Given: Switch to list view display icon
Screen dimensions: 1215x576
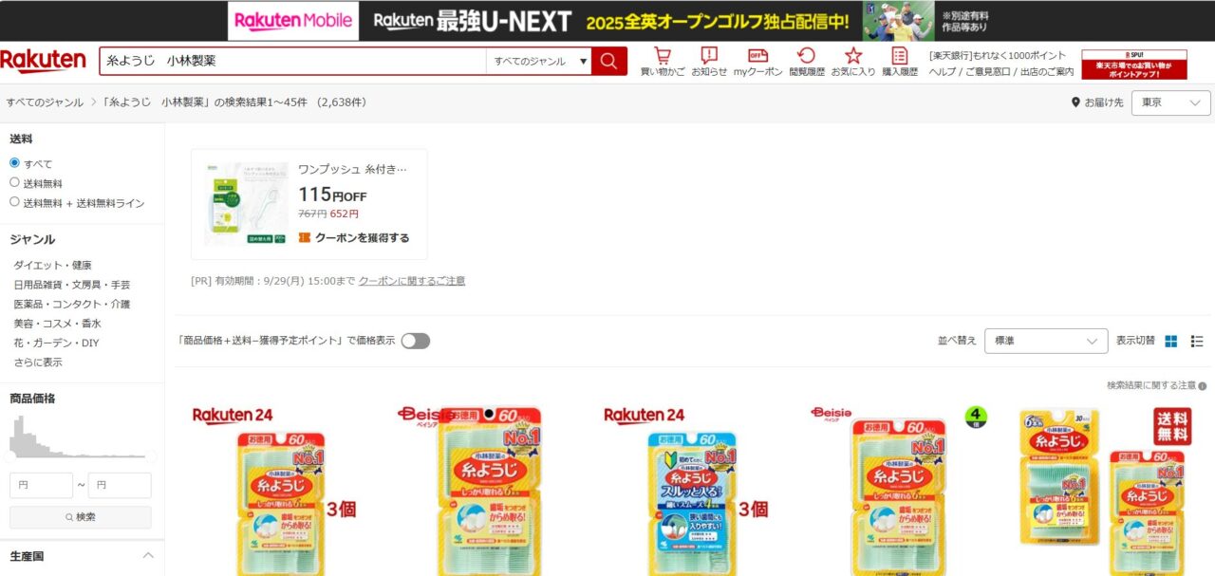Looking at the screenshot, I should point(1197,341).
